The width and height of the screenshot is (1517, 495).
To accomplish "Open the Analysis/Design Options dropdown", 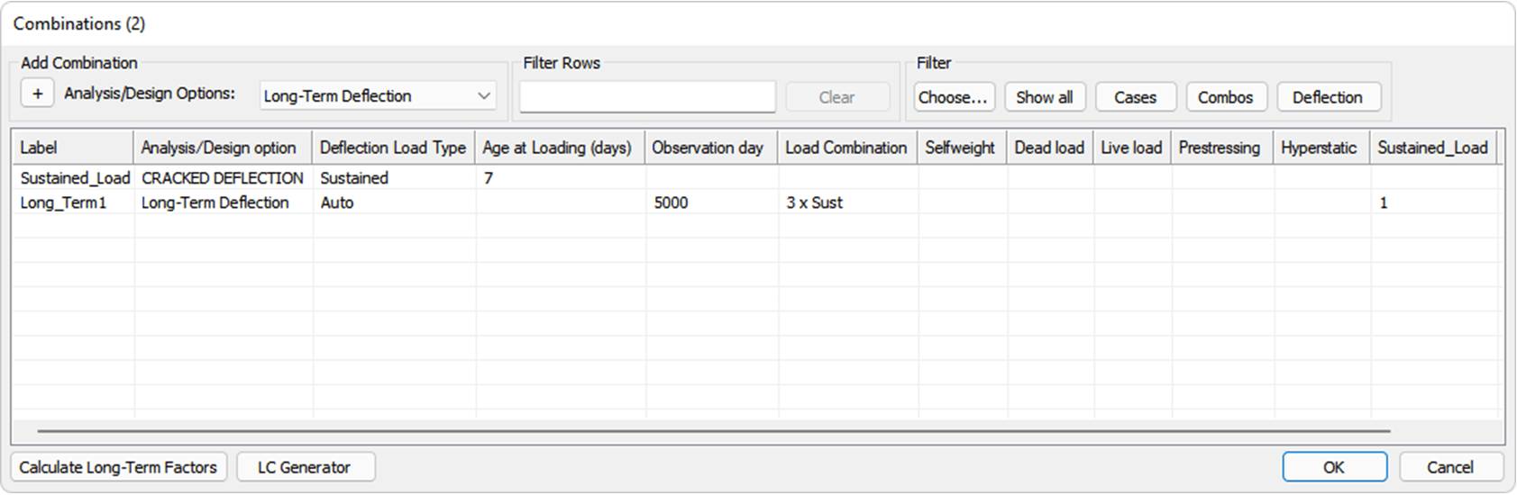I will point(377,96).
